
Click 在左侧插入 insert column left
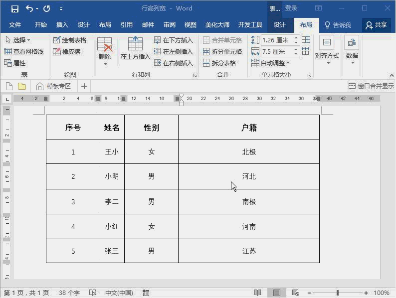click(x=174, y=51)
